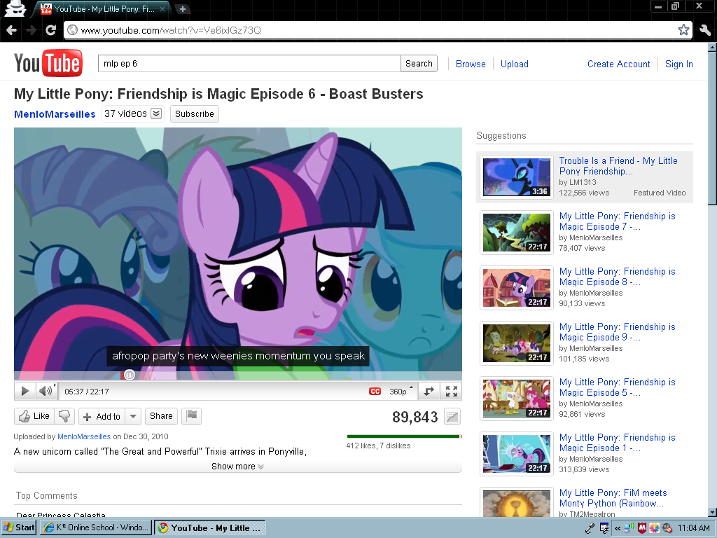The width and height of the screenshot is (717, 538).
Task: Open the Browse link
Action: pyautogui.click(x=471, y=64)
